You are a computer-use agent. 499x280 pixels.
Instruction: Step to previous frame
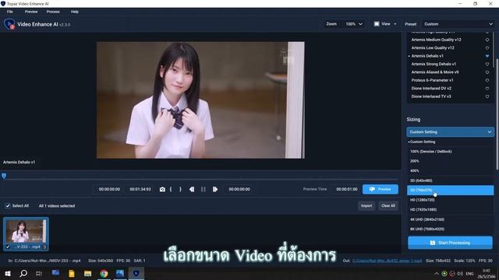click(192, 189)
